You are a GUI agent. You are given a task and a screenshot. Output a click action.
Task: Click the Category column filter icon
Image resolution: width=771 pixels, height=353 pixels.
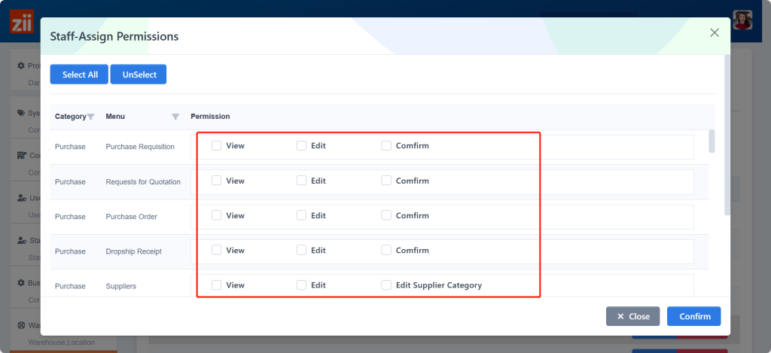(x=91, y=117)
